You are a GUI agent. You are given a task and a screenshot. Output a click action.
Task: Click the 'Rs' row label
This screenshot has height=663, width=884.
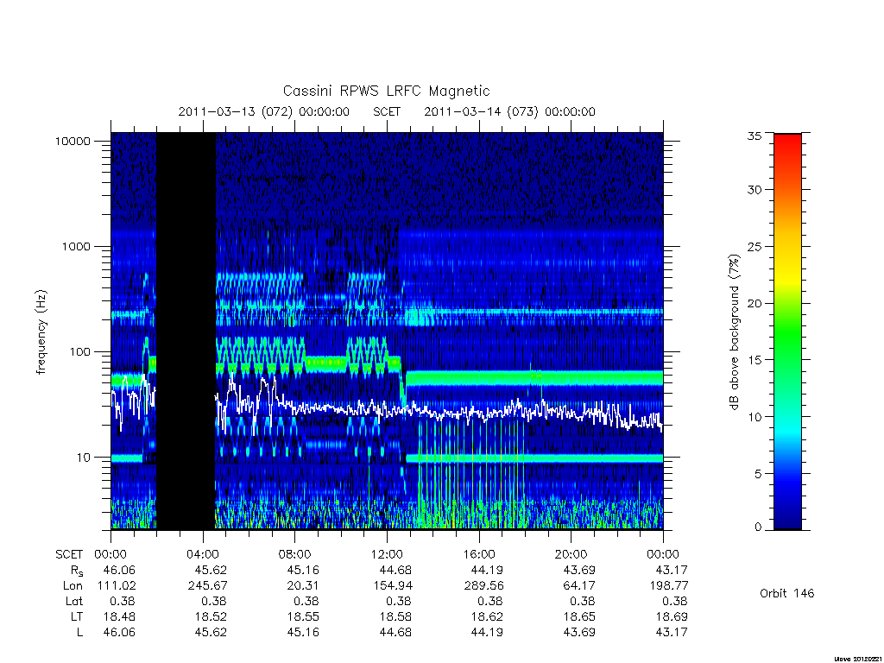(76, 571)
